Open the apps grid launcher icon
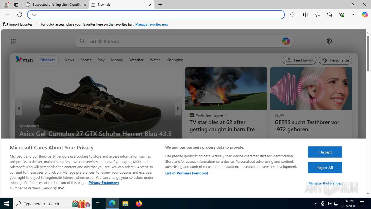The height and width of the screenshot is (209, 371). (x=13, y=41)
